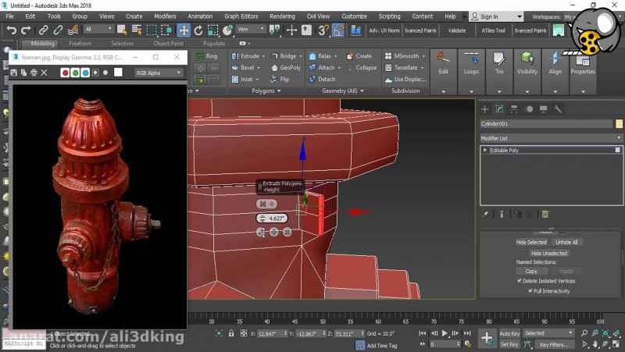
Task: Open the Selected key filter dropdown
Action: tap(548, 333)
